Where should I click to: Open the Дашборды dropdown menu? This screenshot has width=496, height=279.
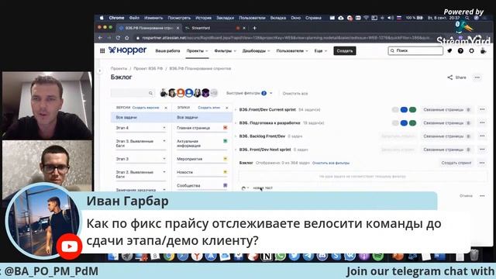[257, 51]
